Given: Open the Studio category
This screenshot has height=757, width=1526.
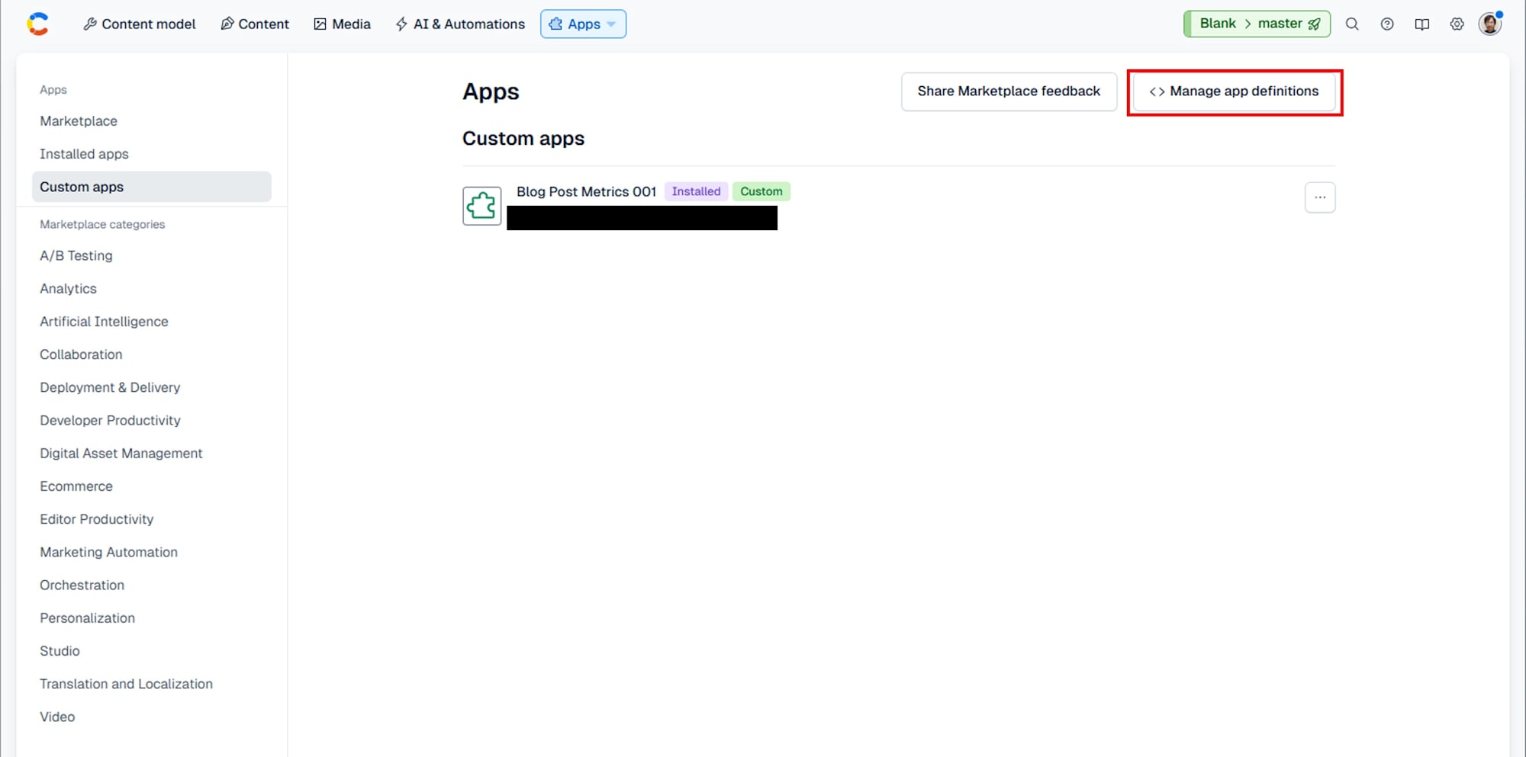Looking at the screenshot, I should (60, 650).
